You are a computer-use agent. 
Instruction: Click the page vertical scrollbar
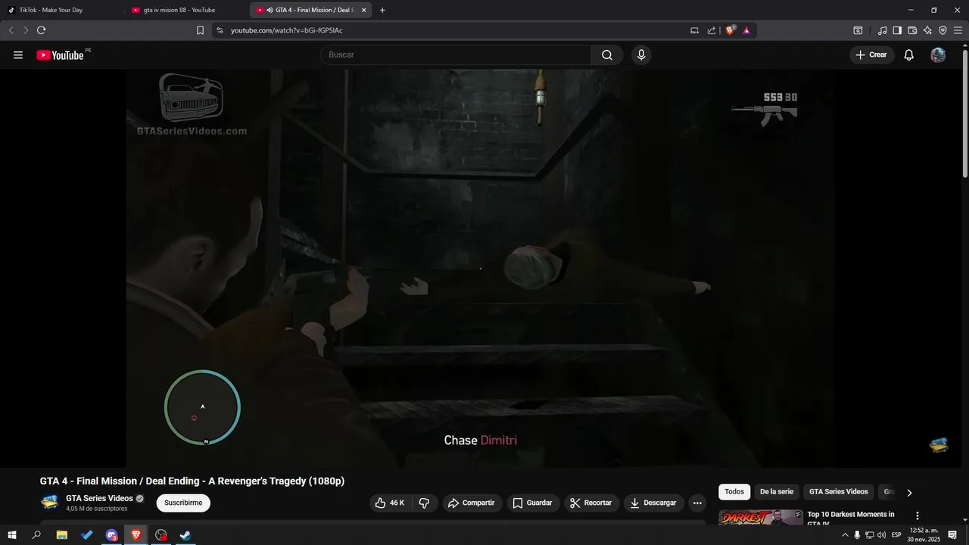(964, 115)
